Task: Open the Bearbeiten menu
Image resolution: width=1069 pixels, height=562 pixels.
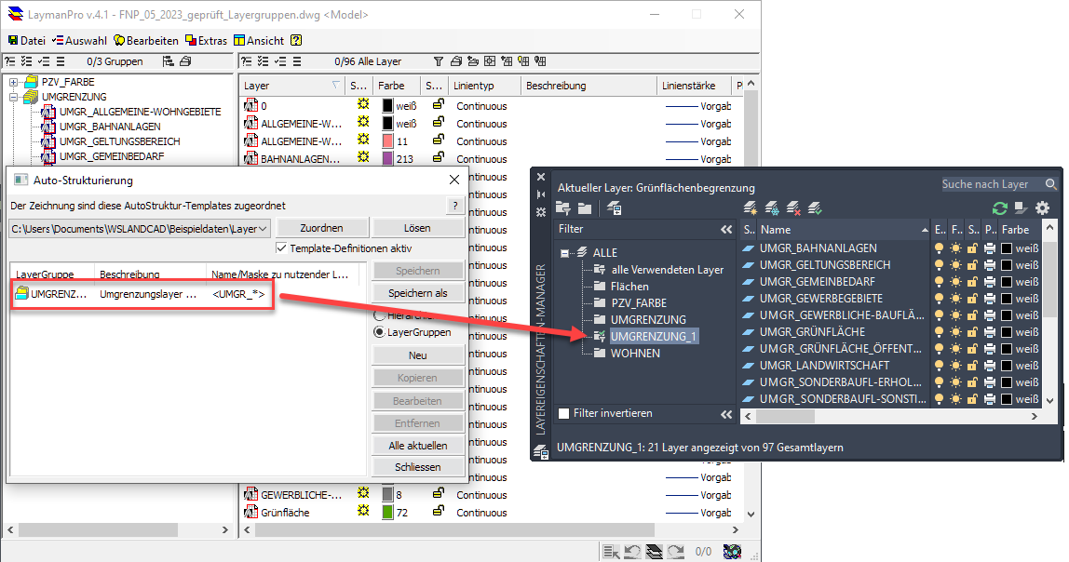Action: click(x=147, y=41)
